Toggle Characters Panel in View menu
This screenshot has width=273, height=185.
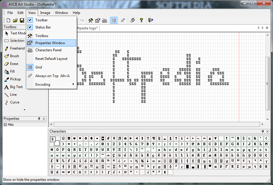[51, 50]
